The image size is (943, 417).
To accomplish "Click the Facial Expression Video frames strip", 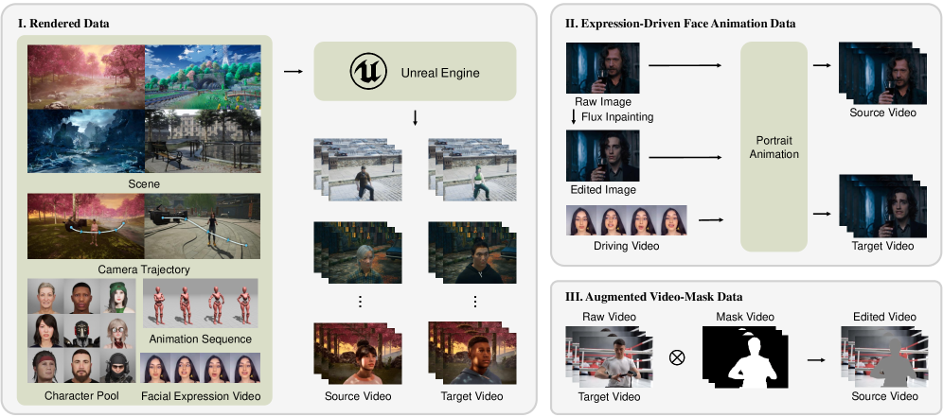I will click(201, 368).
